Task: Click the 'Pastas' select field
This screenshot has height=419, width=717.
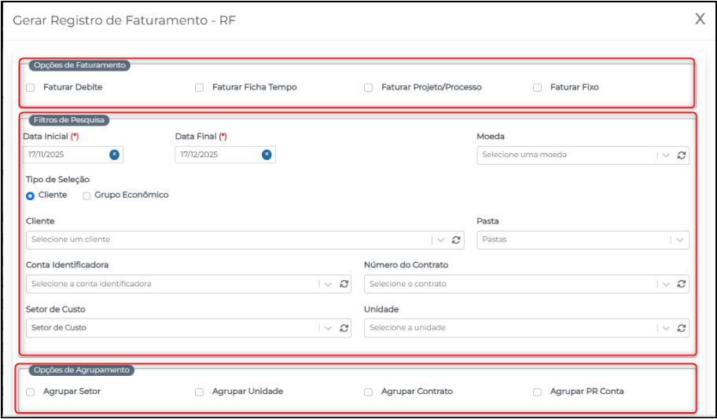Action: pyautogui.click(x=583, y=239)
